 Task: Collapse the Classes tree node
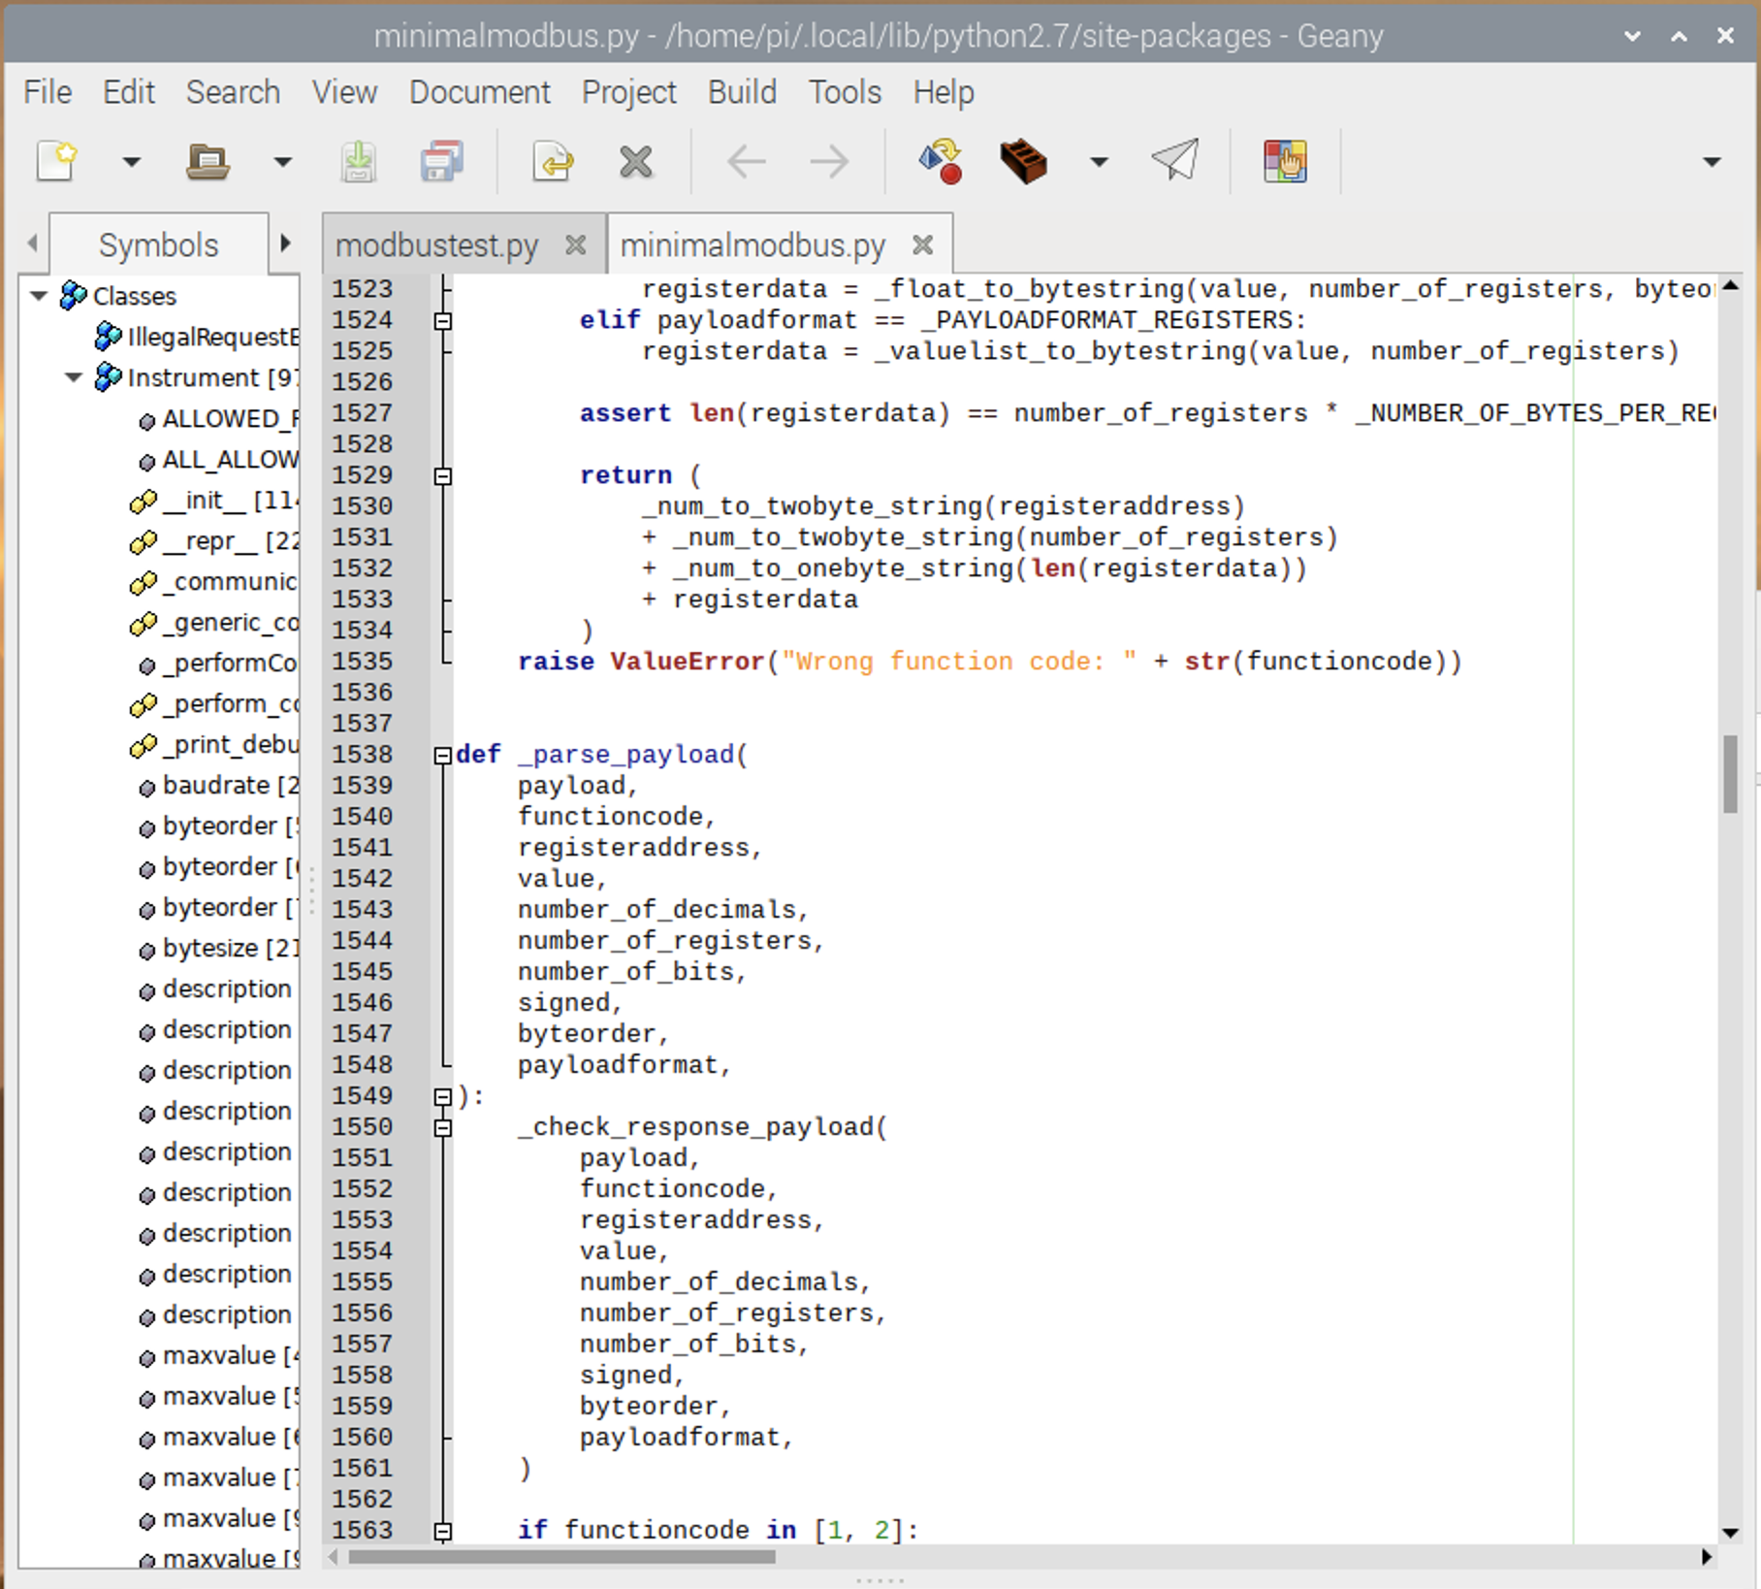click(x=39, y=295)
